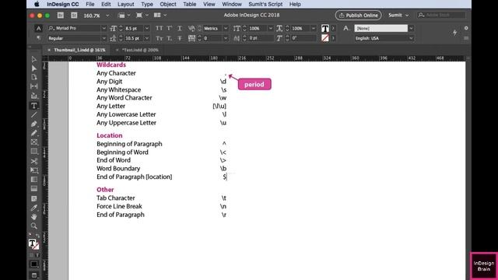Select the Free Transform tool

(x=34, y=170)
